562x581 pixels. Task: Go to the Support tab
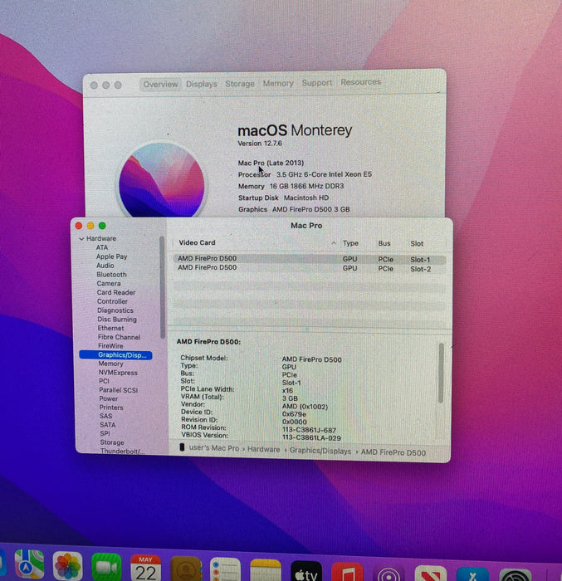[x=317, y=83]
